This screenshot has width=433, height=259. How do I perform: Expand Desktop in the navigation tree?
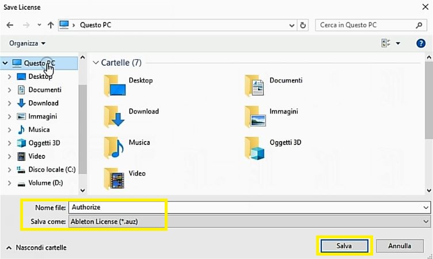[x=9, y=77]
